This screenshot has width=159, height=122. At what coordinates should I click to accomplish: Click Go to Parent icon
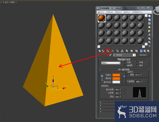tap(145, 51)
